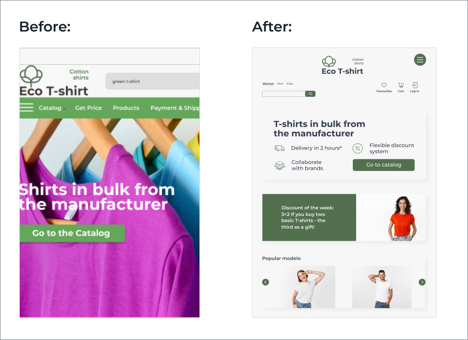468x340 pixels.
Task: Click the Log in icon
Action: [414, 85]
